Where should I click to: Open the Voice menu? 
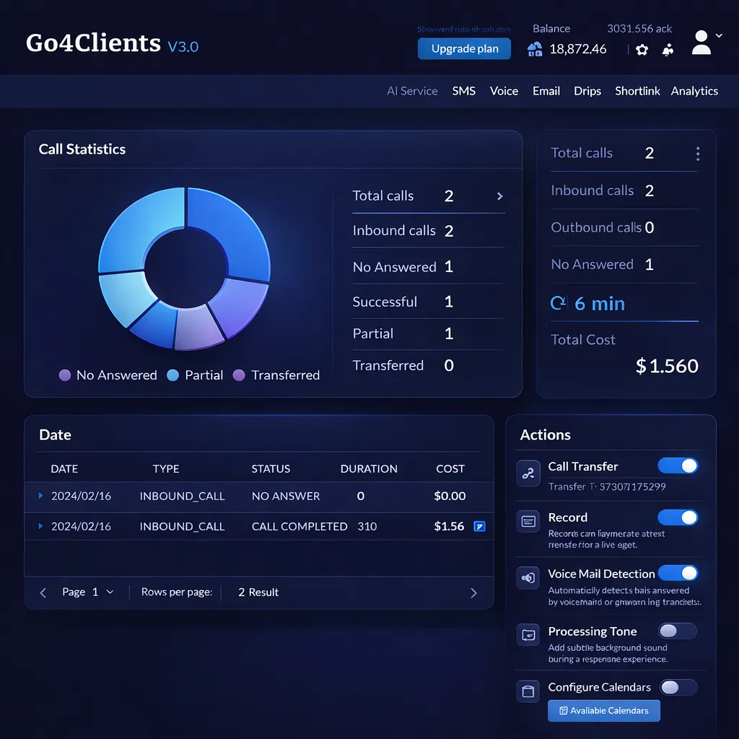coord(504,91)
